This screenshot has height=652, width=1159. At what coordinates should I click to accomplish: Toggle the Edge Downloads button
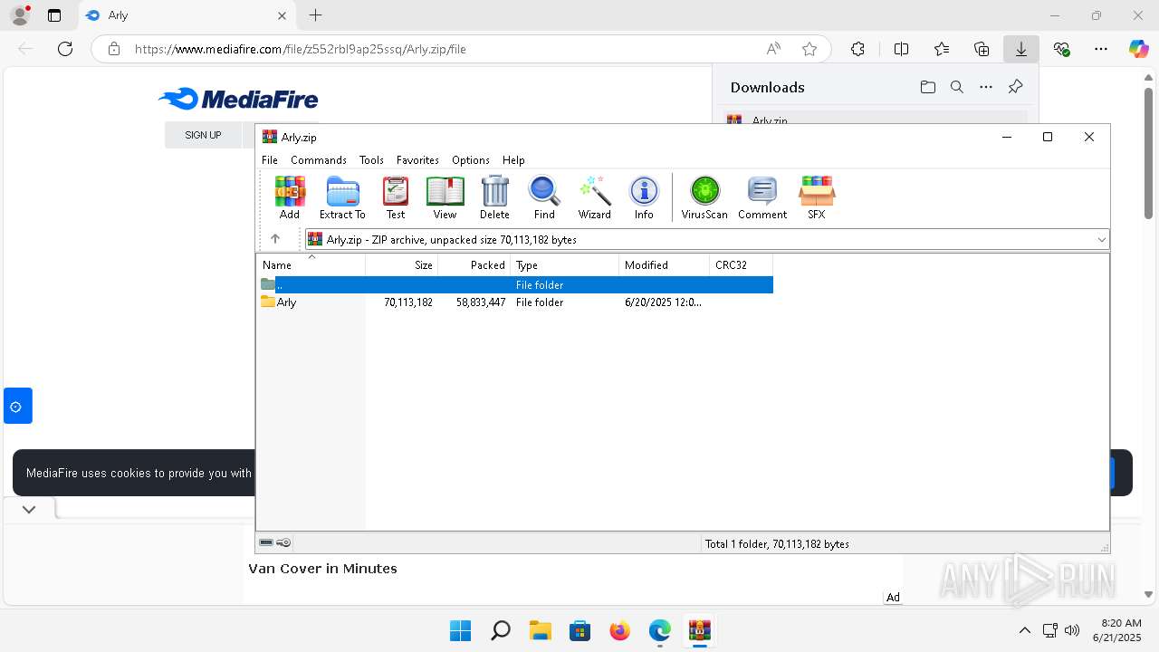click(x=1021, y=49)
